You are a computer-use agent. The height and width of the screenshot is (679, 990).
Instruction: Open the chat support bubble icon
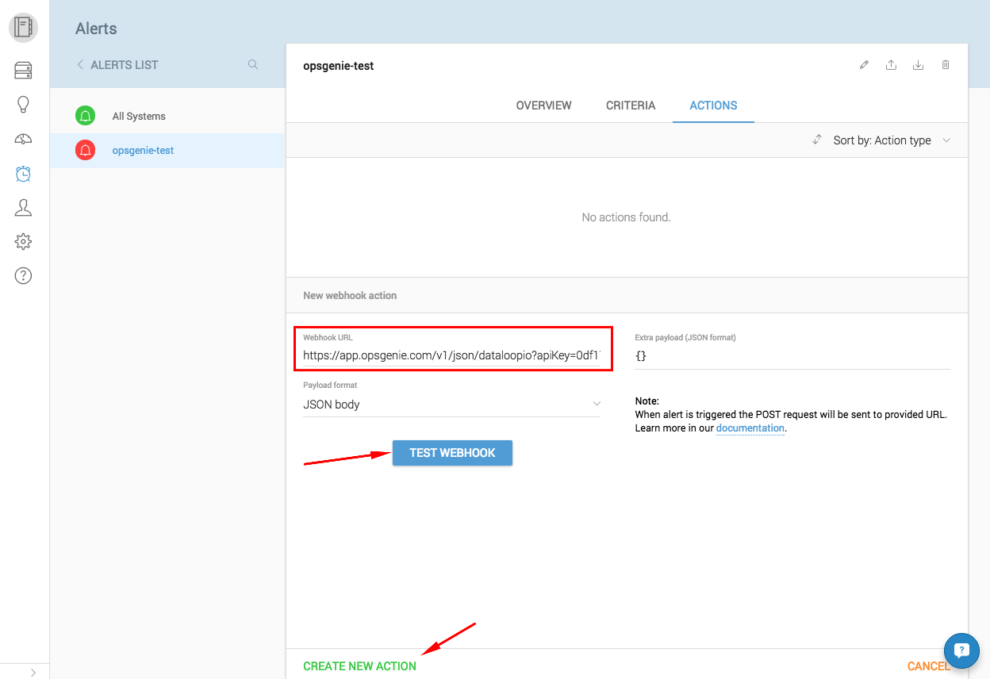tap(963, 652)
